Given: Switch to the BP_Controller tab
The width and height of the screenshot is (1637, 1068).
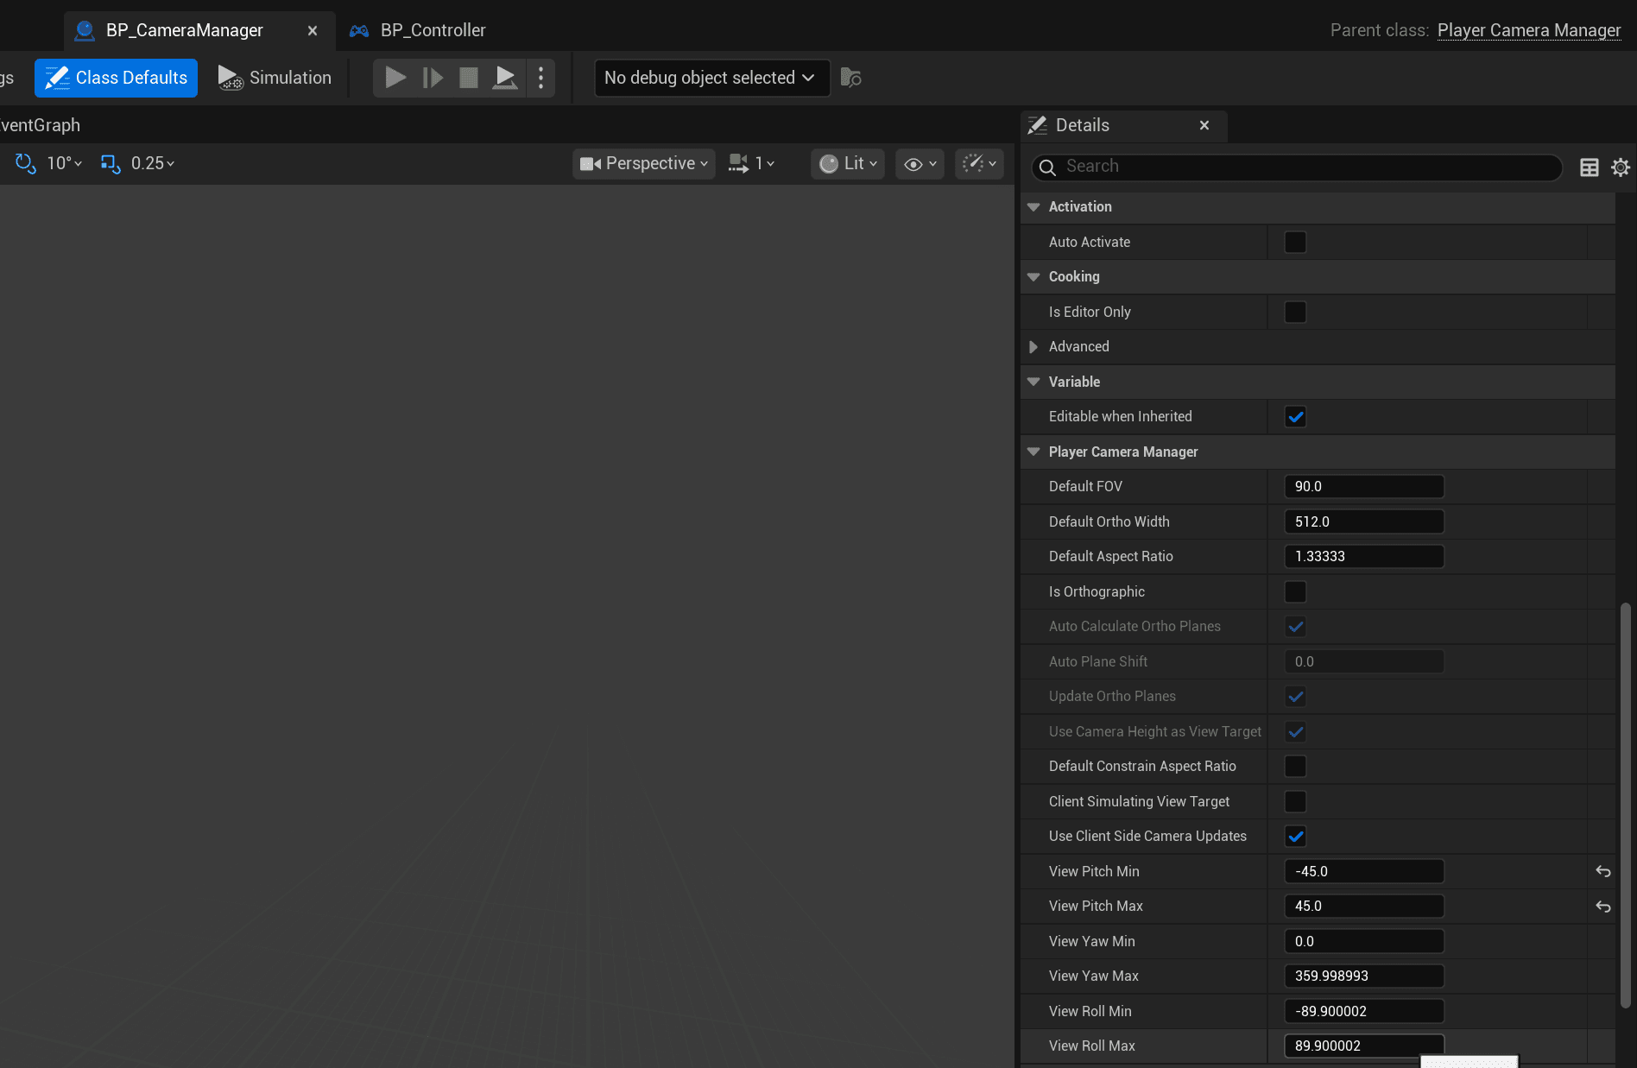Looking at the screenshot, I should 432,30.
